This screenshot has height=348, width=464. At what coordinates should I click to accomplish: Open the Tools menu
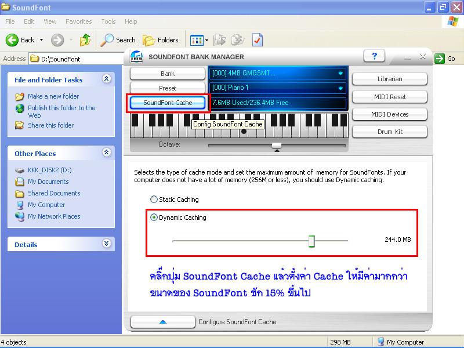coord(108,21)
